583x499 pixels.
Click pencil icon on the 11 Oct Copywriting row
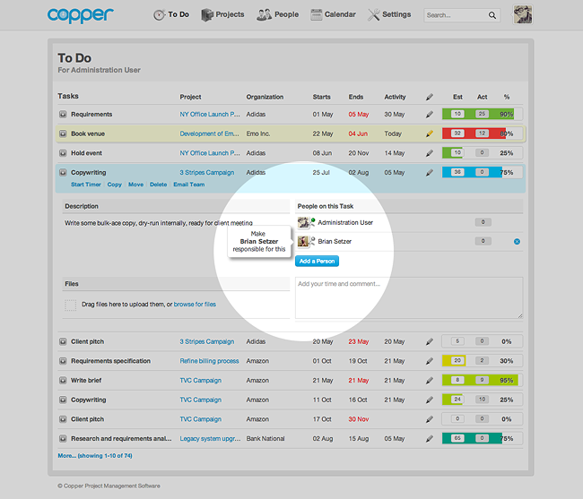tap(430, 400)
